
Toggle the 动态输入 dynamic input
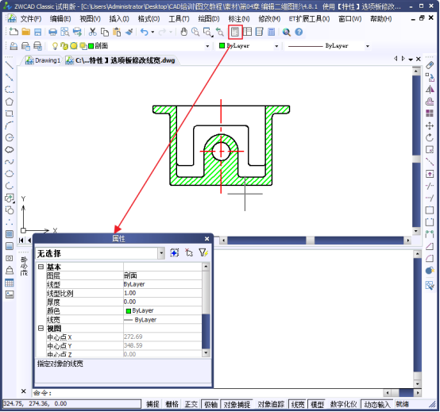coord(377,404)
